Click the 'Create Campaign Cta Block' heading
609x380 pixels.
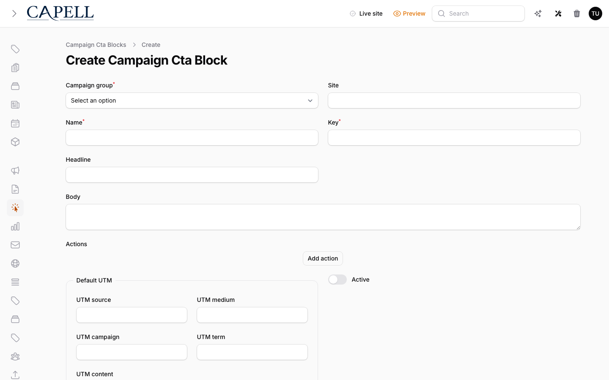coord(146,60)
